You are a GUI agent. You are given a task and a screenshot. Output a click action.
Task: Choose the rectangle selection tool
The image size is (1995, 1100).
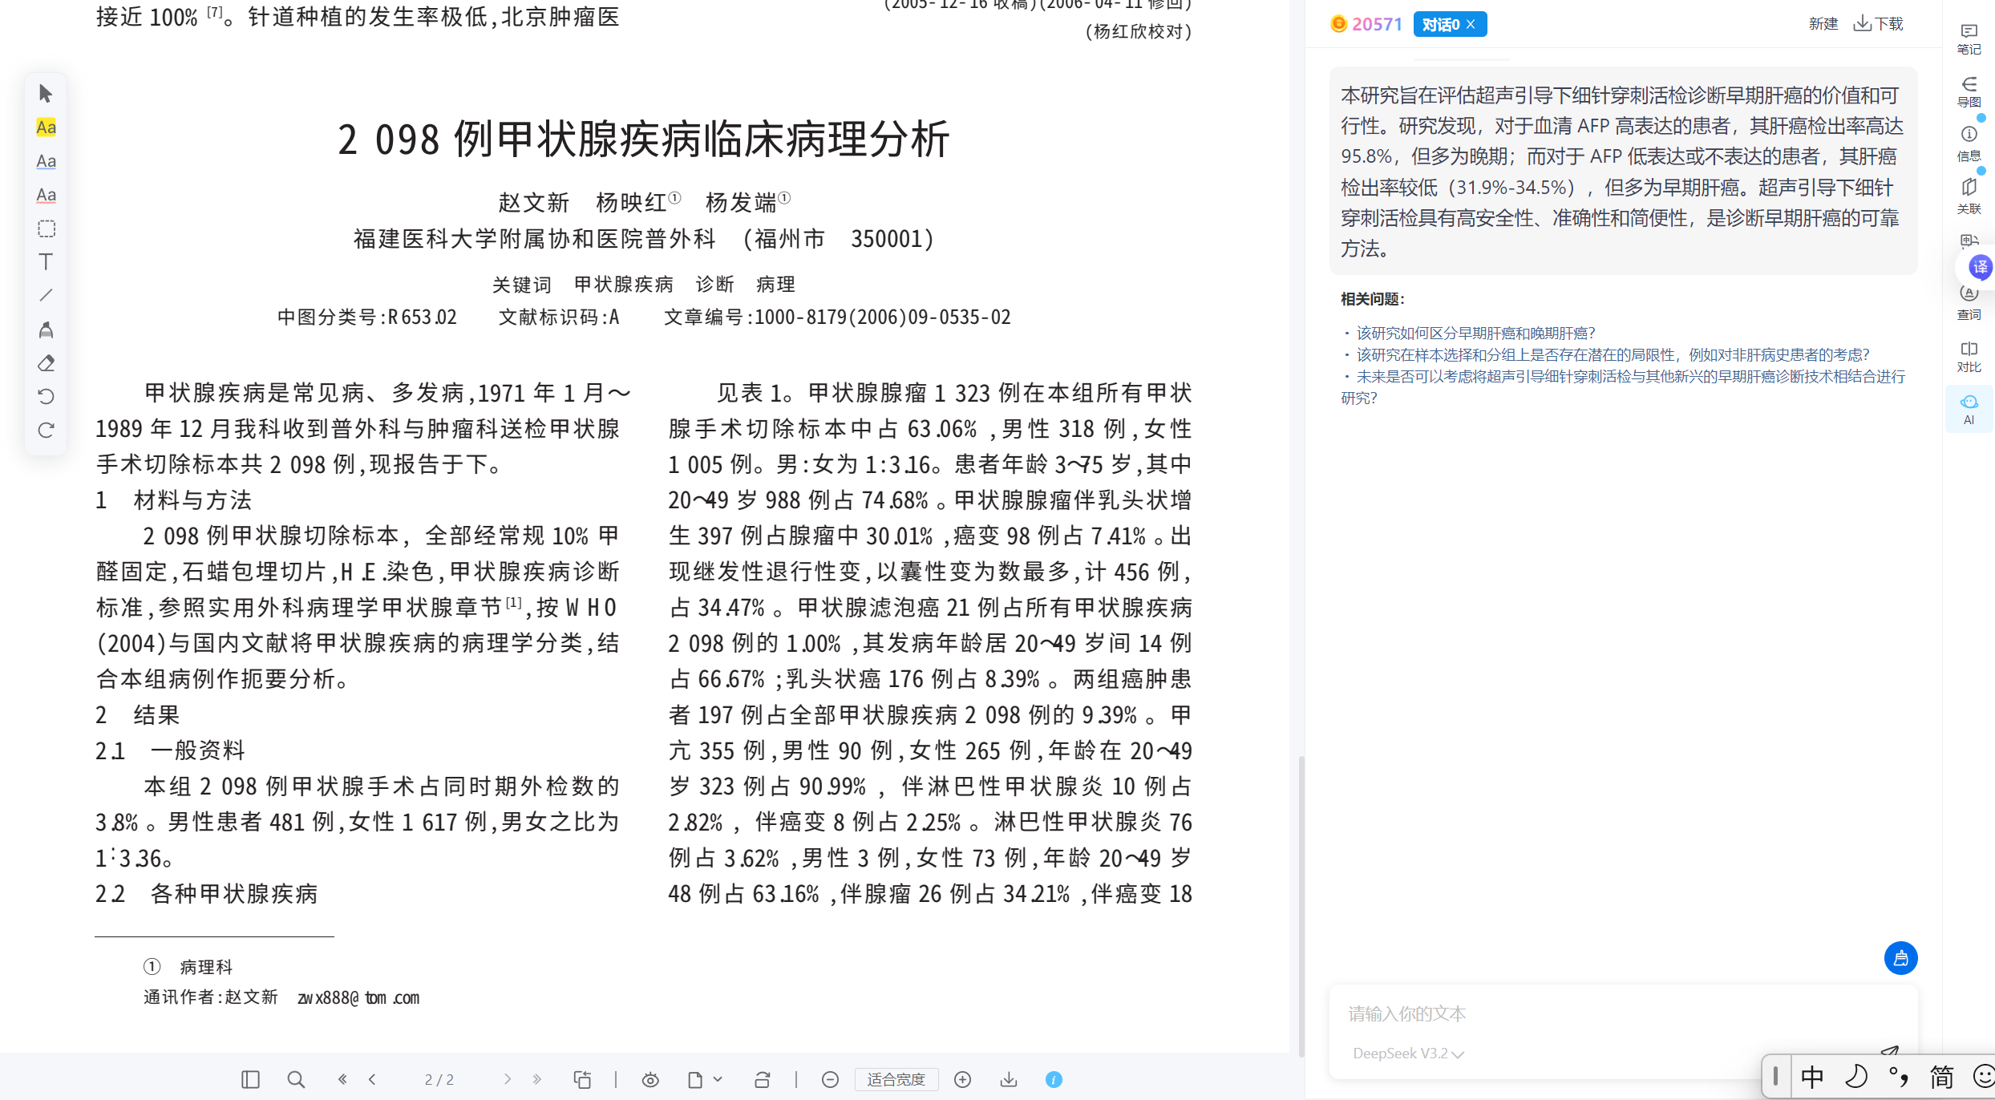tap(46, 228)
